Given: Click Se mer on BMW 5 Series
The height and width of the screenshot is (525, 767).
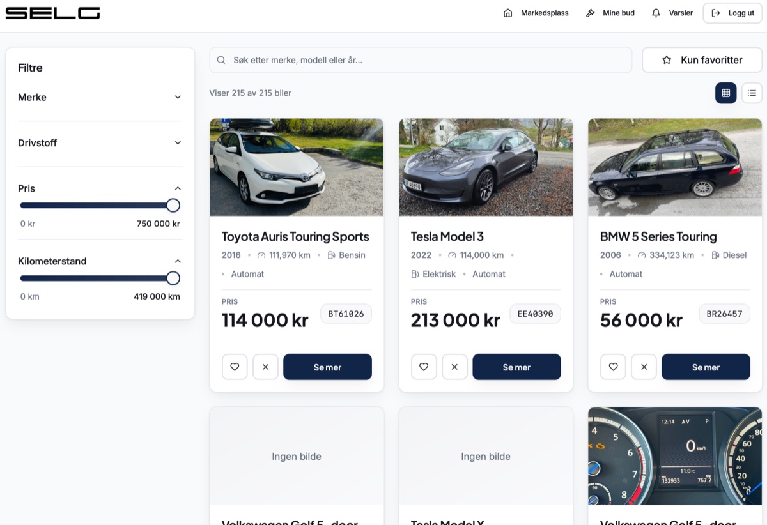Looking at the screenshot, I should pos(706,367).
